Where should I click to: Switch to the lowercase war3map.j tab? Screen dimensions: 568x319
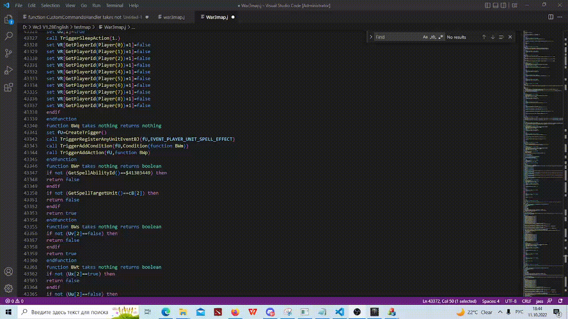coord(174,17)
